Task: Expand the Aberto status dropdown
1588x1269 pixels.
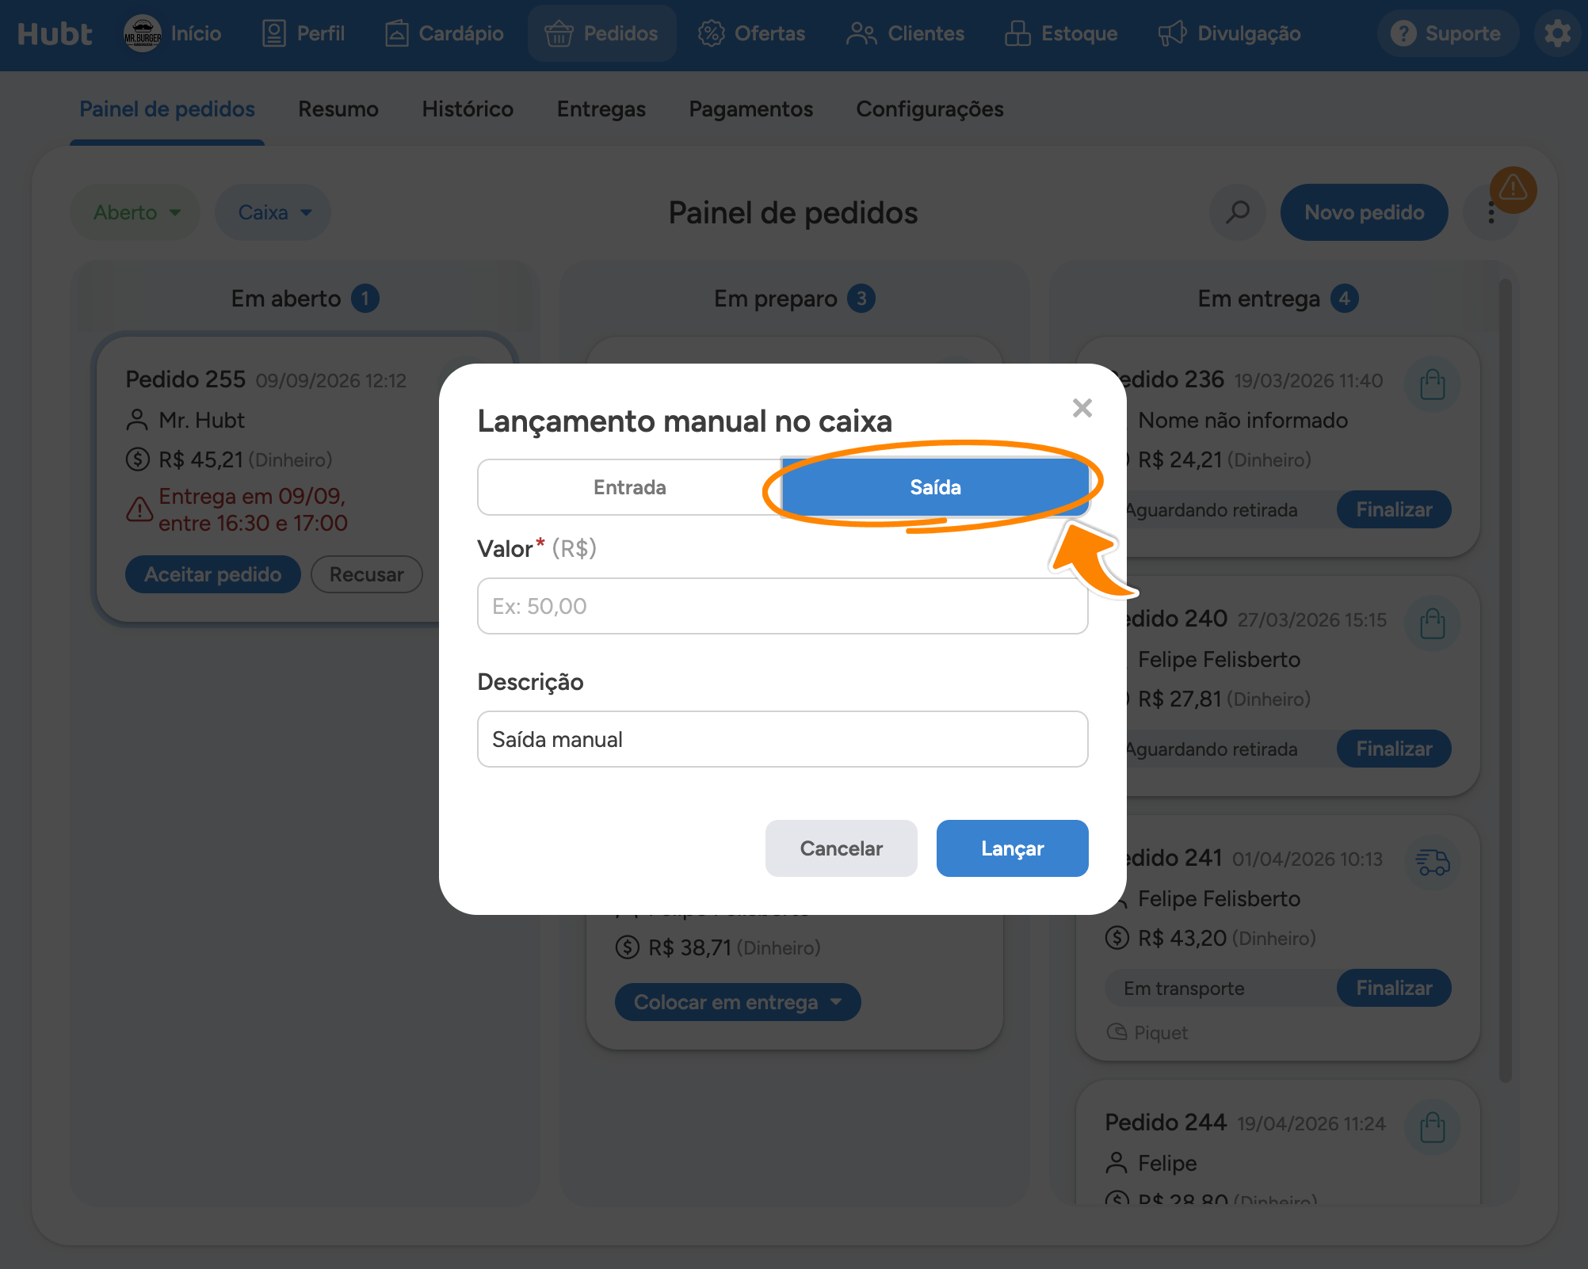Action: (136, 212)
